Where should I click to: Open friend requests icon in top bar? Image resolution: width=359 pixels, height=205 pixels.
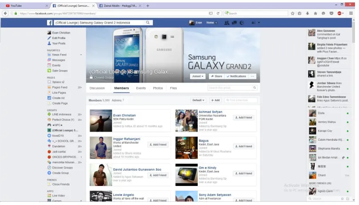coord(227,23)
